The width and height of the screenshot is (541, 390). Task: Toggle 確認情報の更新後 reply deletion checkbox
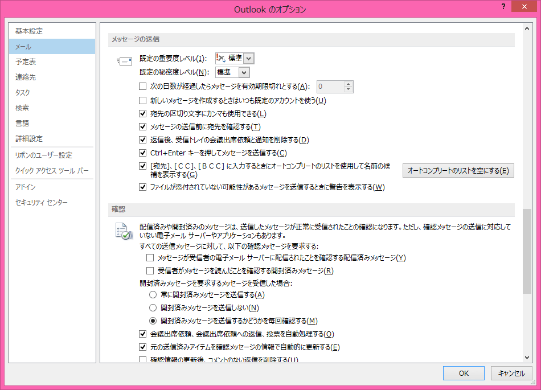(x=142, y=360)
